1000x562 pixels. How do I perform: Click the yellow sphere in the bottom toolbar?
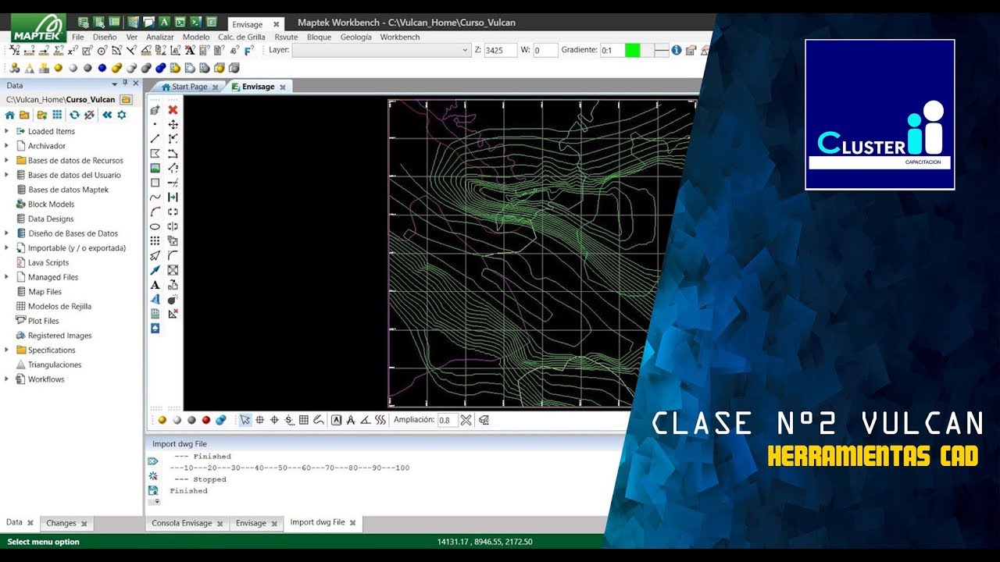tap(162, 420)
